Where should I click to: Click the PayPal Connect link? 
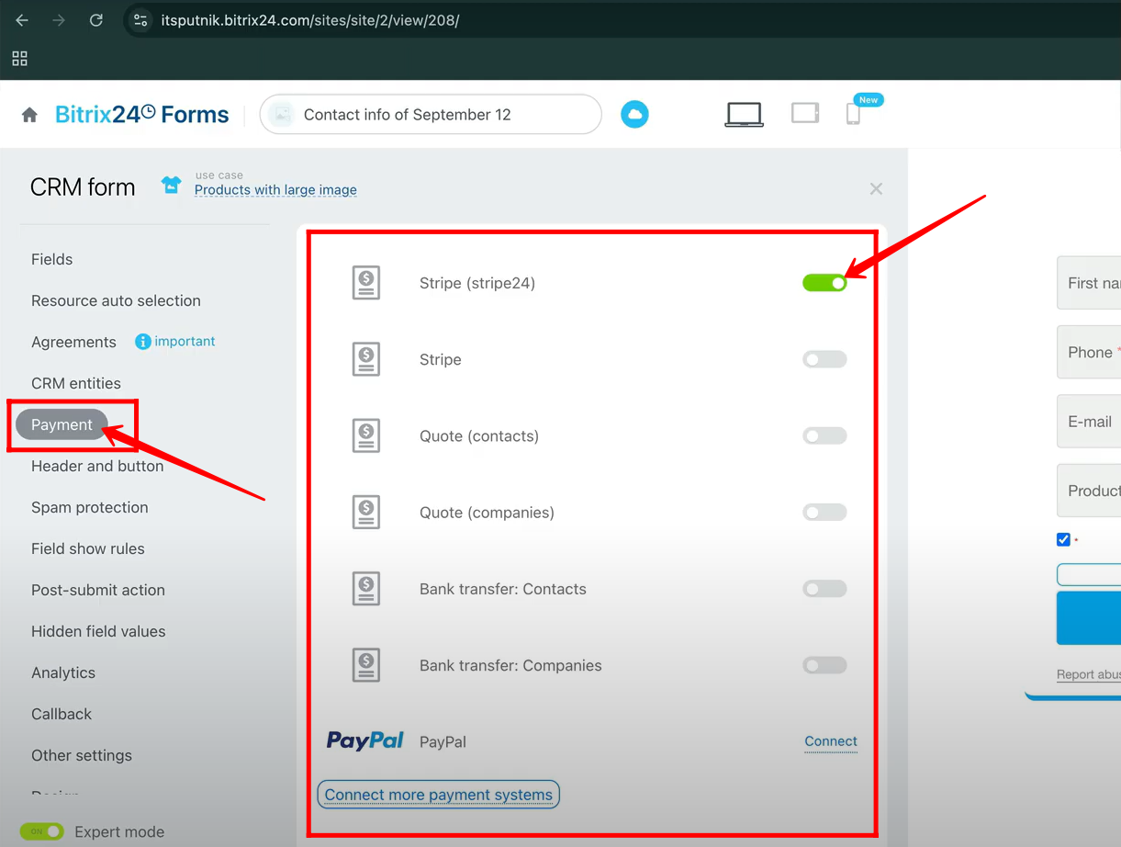coord(830,741)
